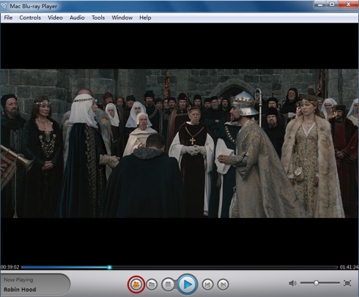Mute audio using the speaker icon
Screen dimensions: 359x297
[292, 283]
